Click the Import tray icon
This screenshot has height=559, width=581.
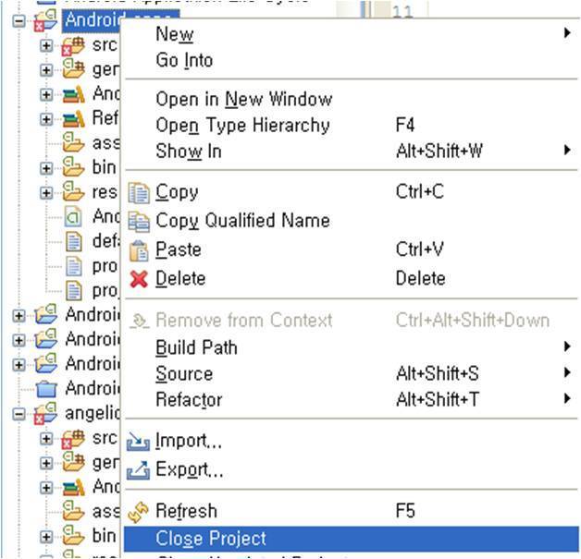[138, 441]
